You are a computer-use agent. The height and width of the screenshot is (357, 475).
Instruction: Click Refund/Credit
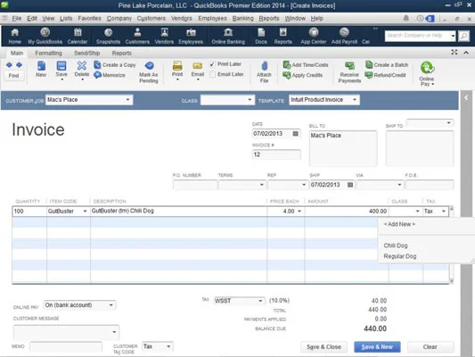pos(385,75)
